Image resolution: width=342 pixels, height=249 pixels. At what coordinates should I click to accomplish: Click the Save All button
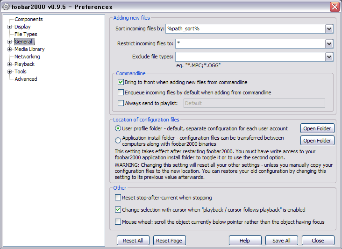281,241
